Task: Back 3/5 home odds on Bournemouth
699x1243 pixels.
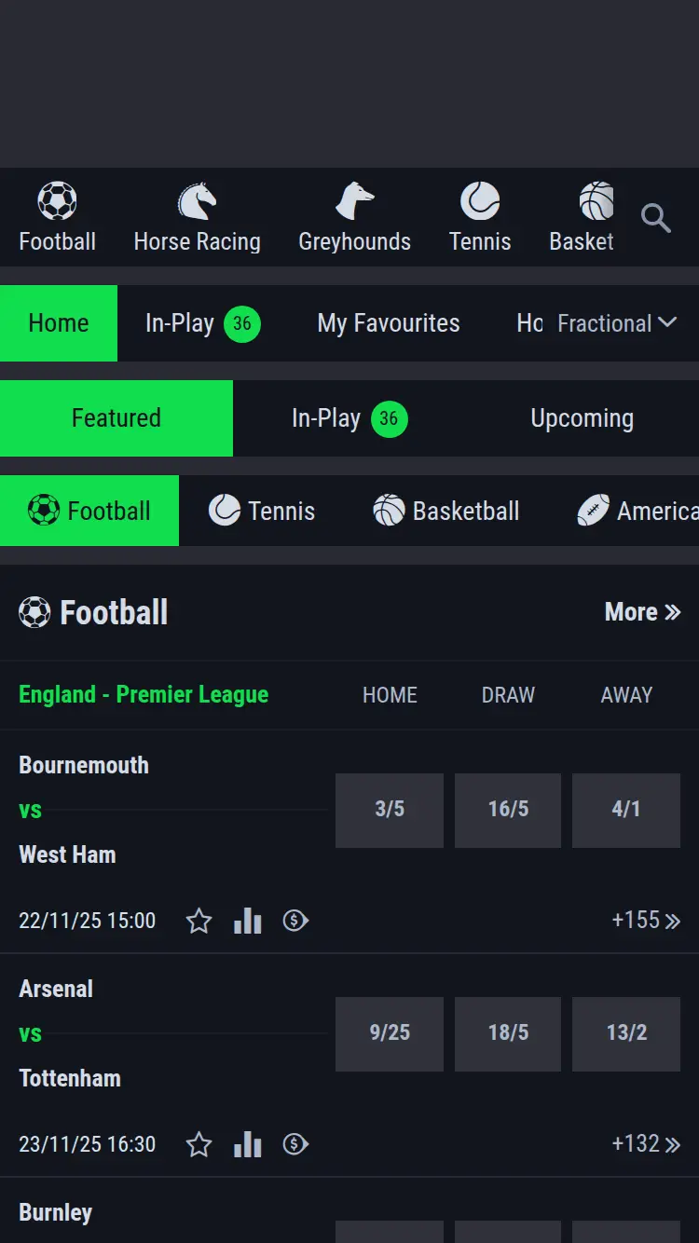Action: click(390, 810)
